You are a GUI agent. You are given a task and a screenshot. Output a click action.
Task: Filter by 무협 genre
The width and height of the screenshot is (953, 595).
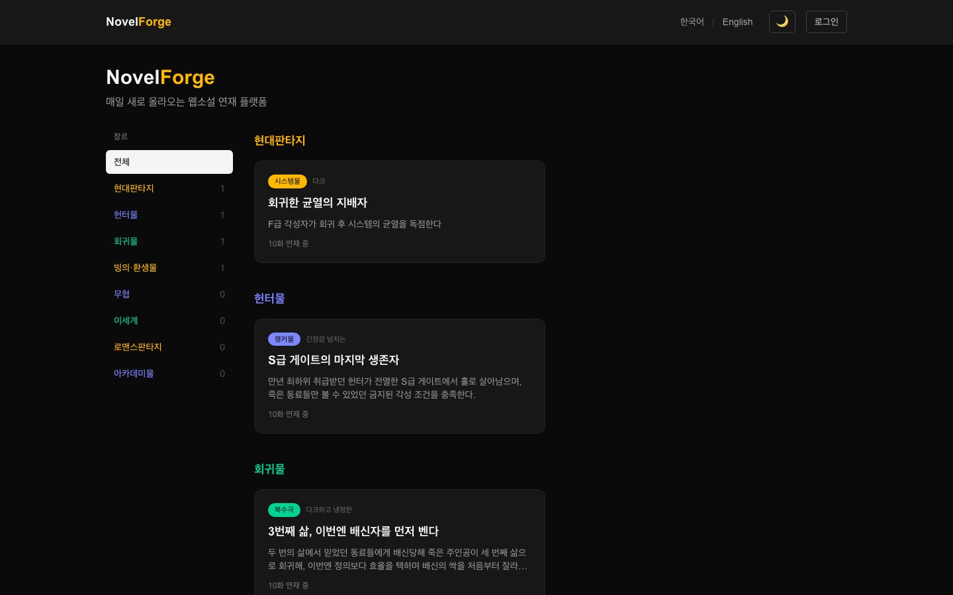(169, 294)
